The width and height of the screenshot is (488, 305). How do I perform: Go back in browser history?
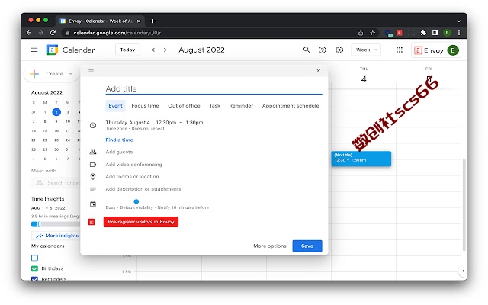(29, 33)
